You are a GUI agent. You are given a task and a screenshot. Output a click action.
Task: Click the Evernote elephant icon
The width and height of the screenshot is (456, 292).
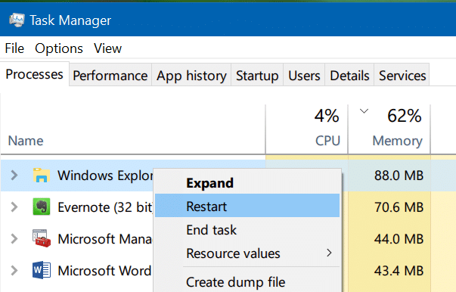pyautogui.click(x=42, y=207)
